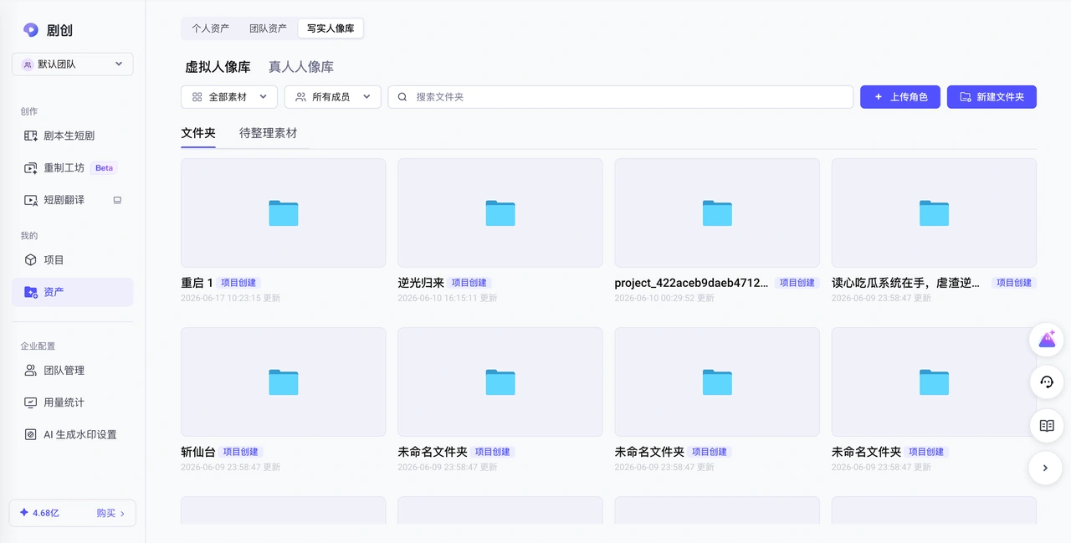This screenshot has width=1071, height=543.
Task: Select the 写实人像库 tab
Action: coord(331,28)
